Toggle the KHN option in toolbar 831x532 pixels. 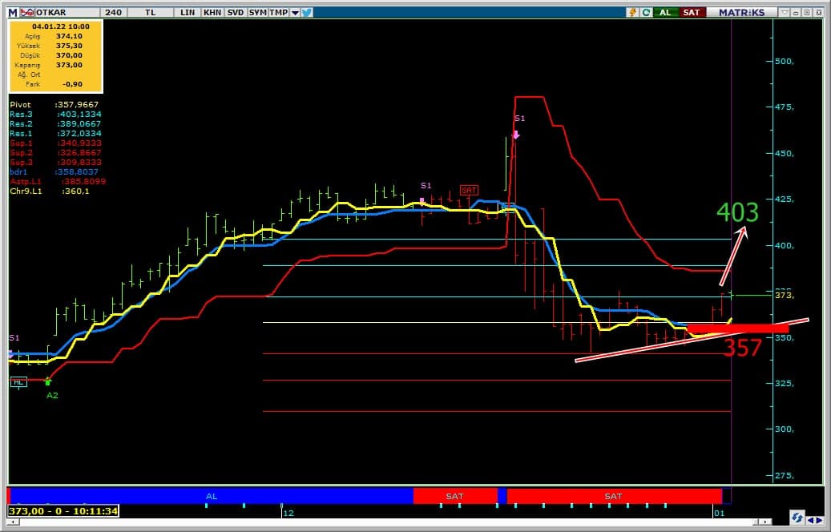point(212,12)
